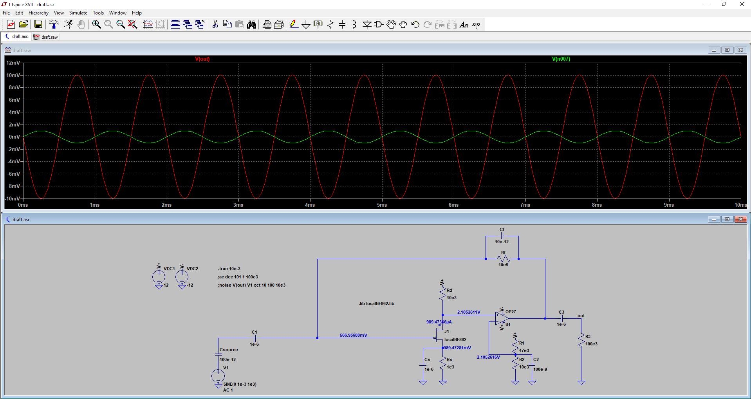Screen dimensions: 751x399
Task: Open the View menu
Action: 59,13
